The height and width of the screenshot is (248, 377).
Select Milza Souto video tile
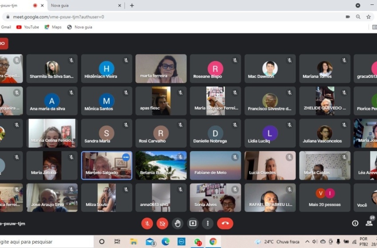point(106,198)
